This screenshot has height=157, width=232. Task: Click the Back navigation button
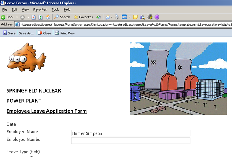[x=7, y=17]
